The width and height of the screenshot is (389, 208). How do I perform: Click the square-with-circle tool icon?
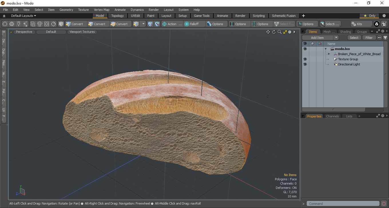tap(47, 24)
